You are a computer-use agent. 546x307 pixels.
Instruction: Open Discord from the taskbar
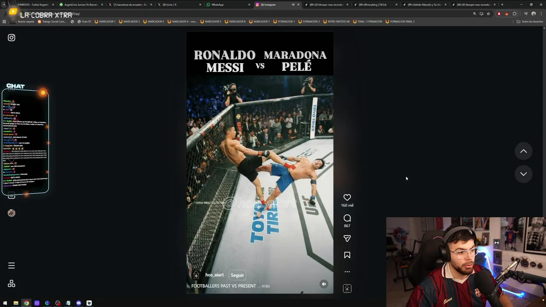78,303
